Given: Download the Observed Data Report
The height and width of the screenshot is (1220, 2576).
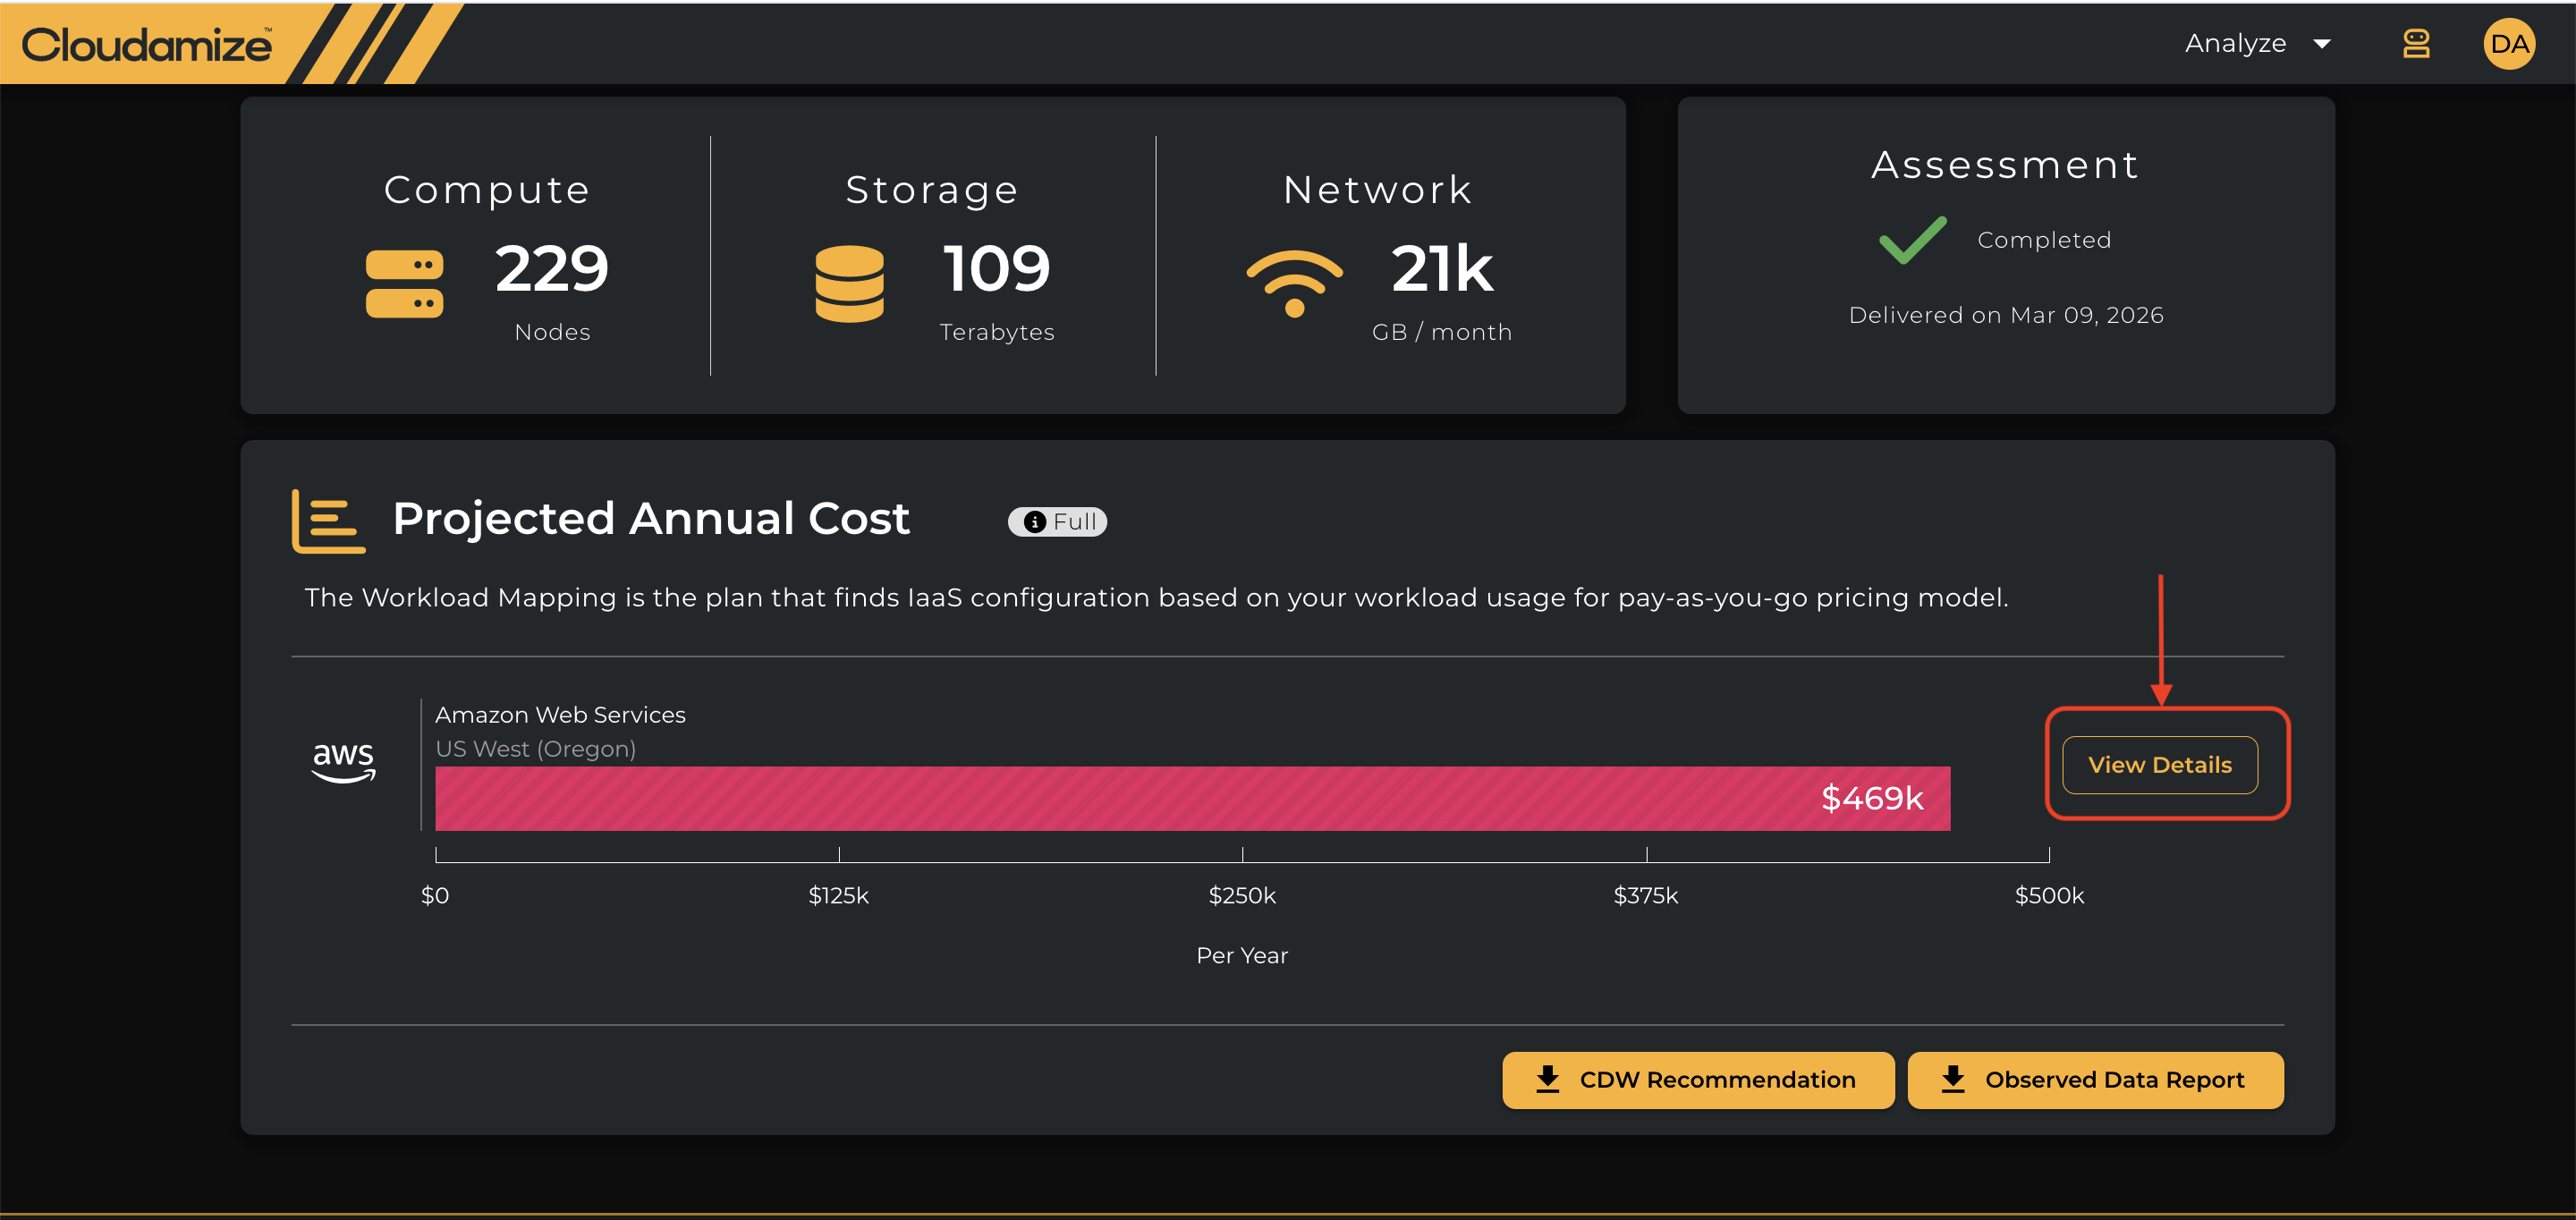Looking at the screenshot, I should click(x=2095, y=1080).
